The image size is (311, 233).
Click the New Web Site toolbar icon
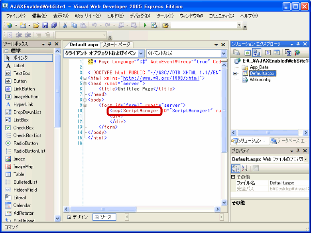[x=9, y=25]
